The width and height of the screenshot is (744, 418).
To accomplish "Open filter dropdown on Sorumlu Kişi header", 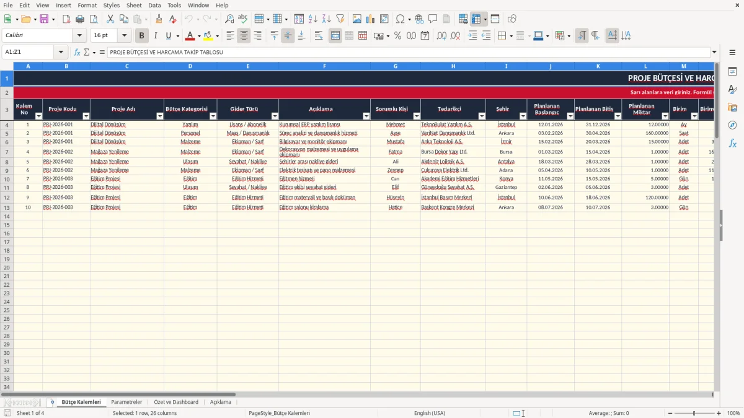I will [417, 116].
